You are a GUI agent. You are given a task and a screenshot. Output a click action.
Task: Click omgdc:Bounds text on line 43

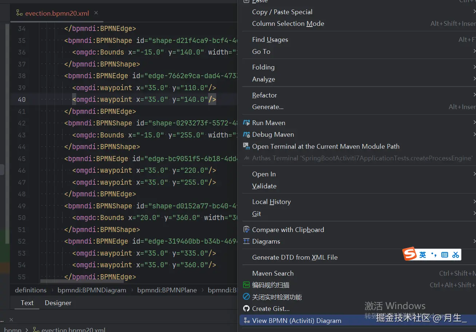[100, 135]
